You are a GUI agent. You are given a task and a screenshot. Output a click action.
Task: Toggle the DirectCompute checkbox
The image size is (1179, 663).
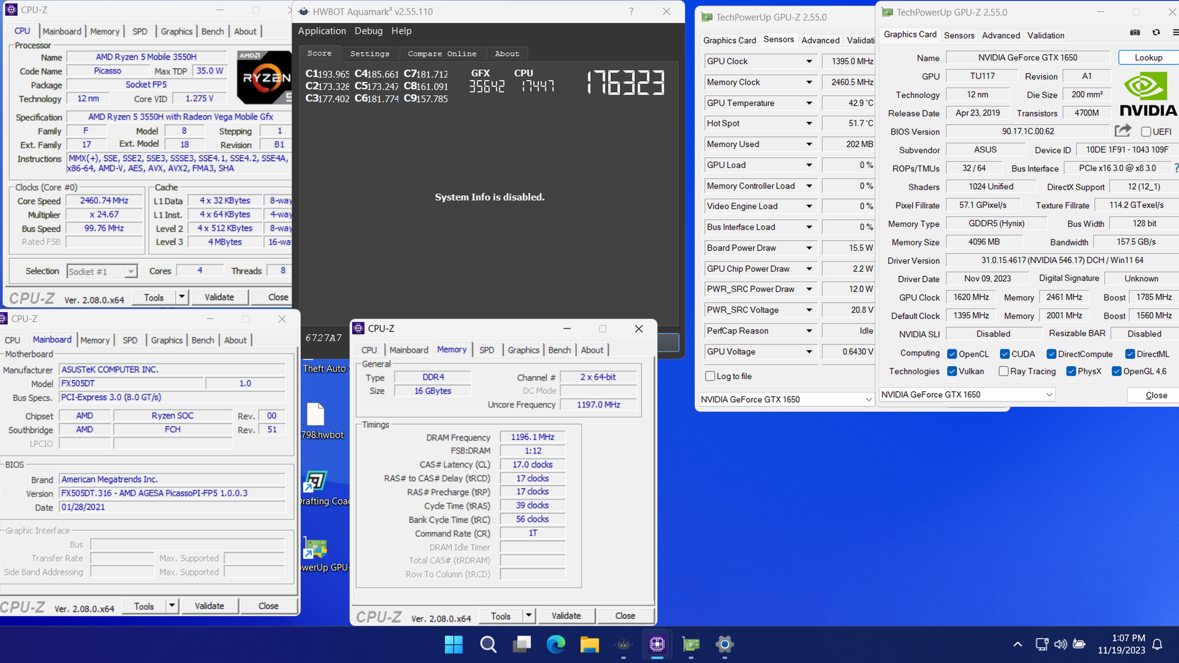click(1051, 354)
